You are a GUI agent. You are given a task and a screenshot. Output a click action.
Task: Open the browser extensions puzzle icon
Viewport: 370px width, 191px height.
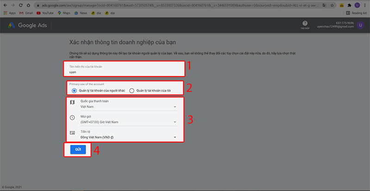[349, 5]
